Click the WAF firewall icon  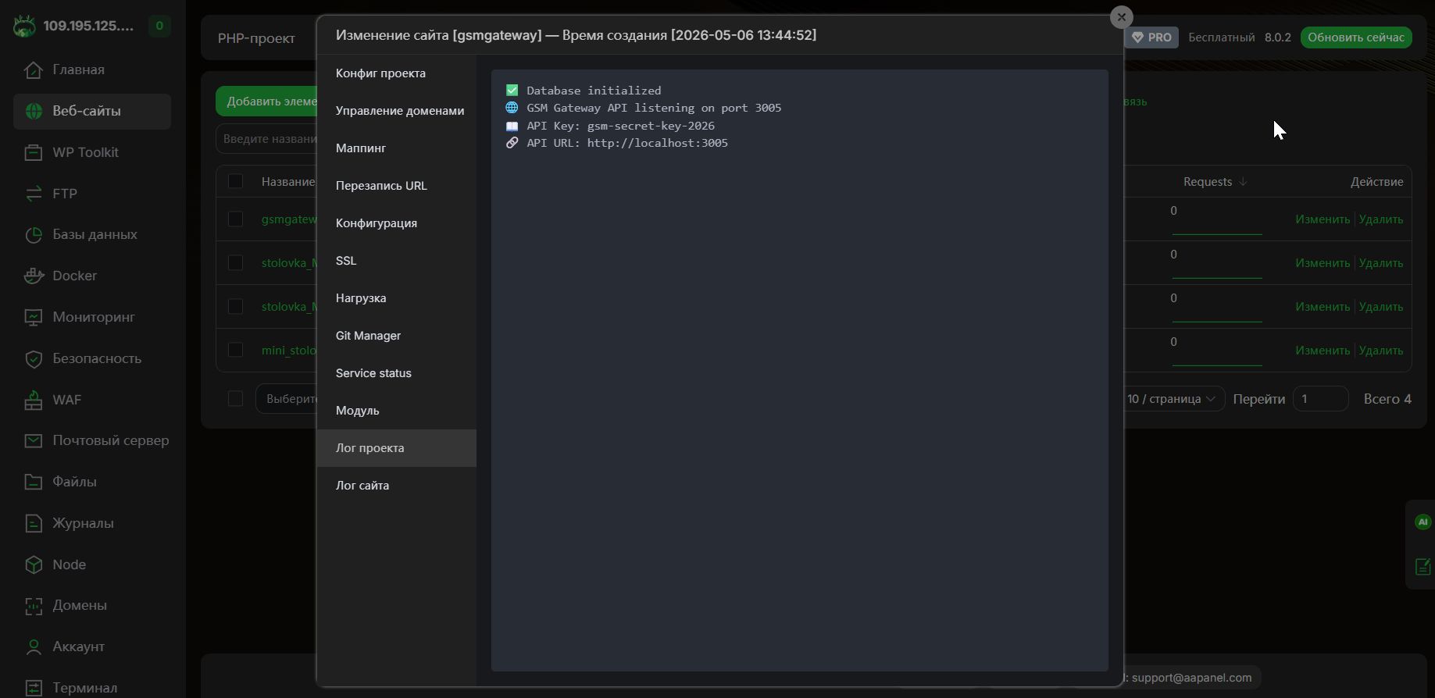point(34,400)
